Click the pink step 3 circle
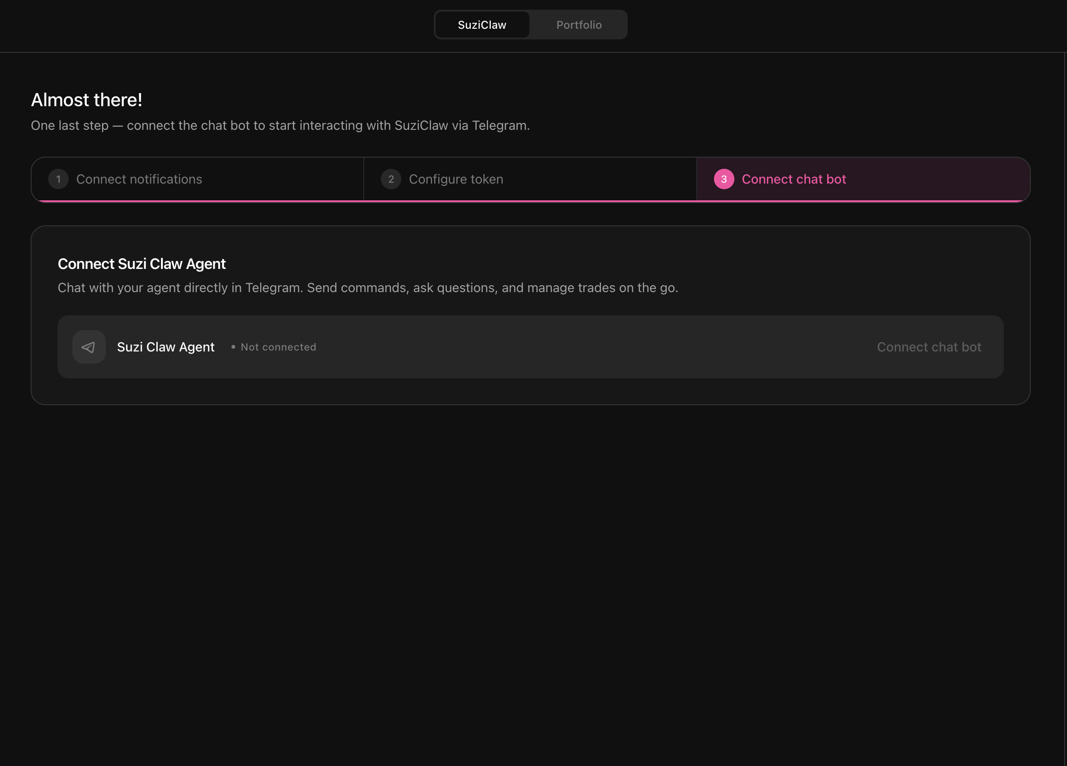 coord(724,179)
